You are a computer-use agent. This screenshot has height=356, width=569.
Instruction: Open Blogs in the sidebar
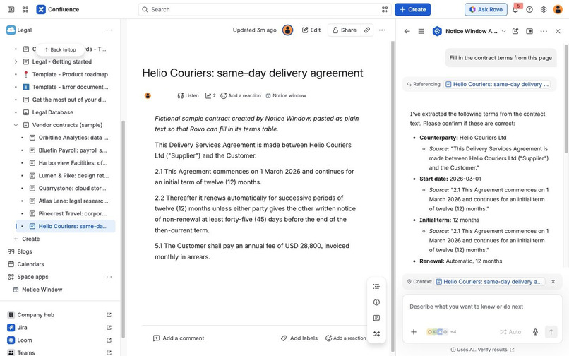(x=24, y=251)
